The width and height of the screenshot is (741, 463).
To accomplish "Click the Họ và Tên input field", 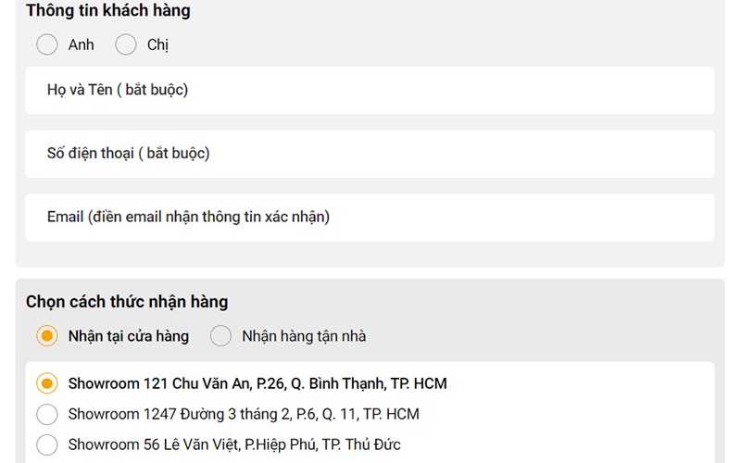I will [x=370, y=90].
